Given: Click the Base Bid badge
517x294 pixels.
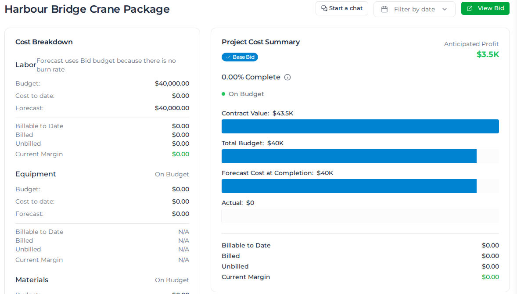Looking at the screenshot, I should coord(240,57).
